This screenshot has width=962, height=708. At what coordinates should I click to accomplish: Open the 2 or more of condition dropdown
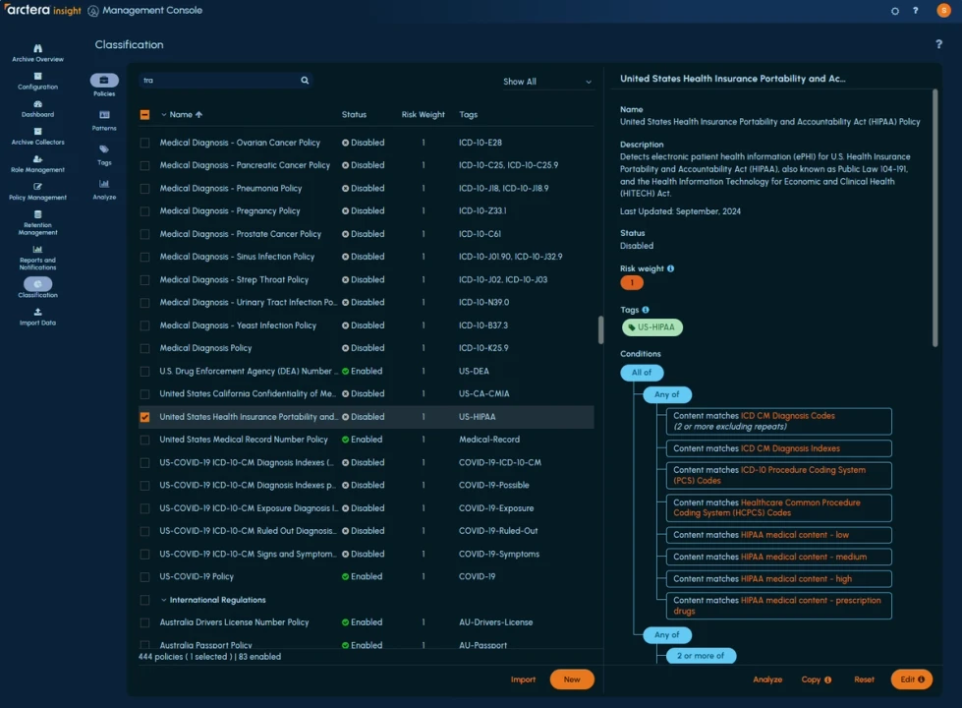[701, 656]
